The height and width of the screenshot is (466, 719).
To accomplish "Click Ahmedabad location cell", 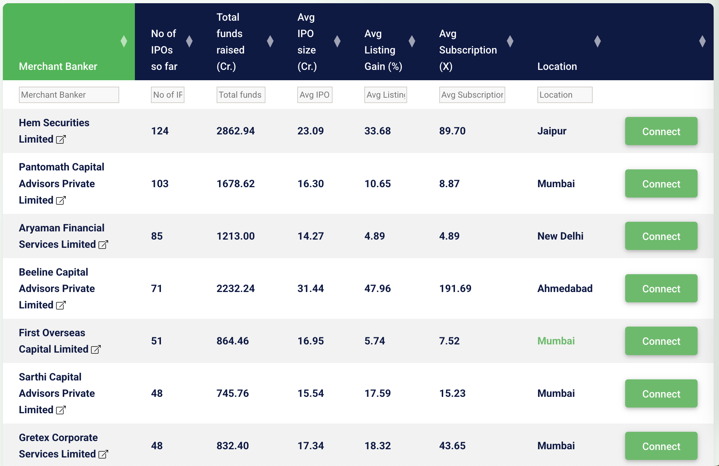I will coord(565,288).
